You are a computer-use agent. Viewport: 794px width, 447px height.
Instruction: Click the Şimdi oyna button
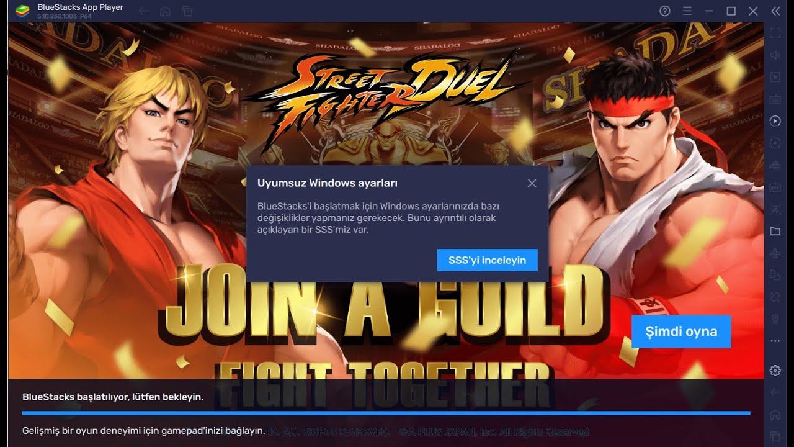pos(681,332)
